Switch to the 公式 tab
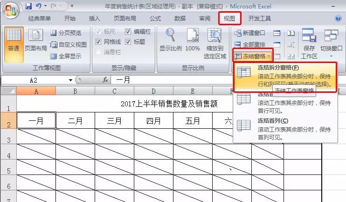This screenshot has width=346, height=202. pos(155,19)
